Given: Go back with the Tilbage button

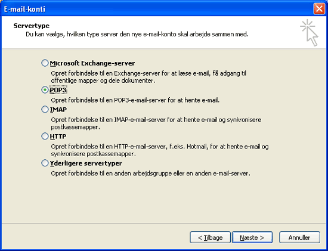Looking at the screenshot, I should (x=210, y=237).
